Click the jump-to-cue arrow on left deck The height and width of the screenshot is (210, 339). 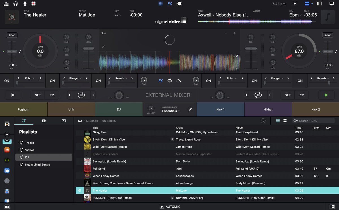coord(52,95)
